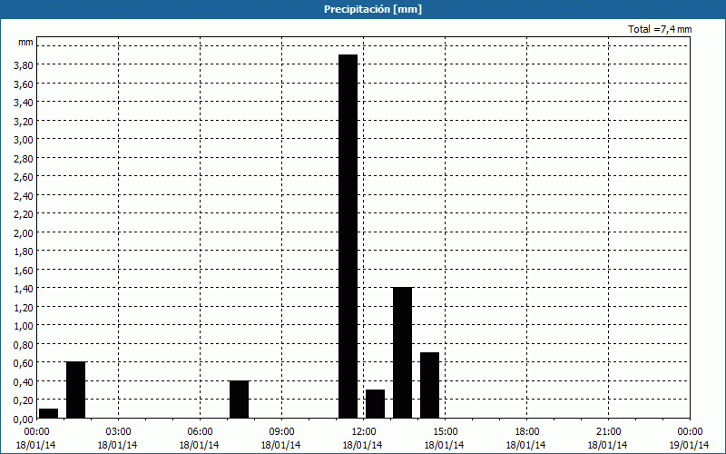This screenshot has height=454, width=726.
Task: Click the 19/01/14 date label
Action: click(x=690, y=445)
